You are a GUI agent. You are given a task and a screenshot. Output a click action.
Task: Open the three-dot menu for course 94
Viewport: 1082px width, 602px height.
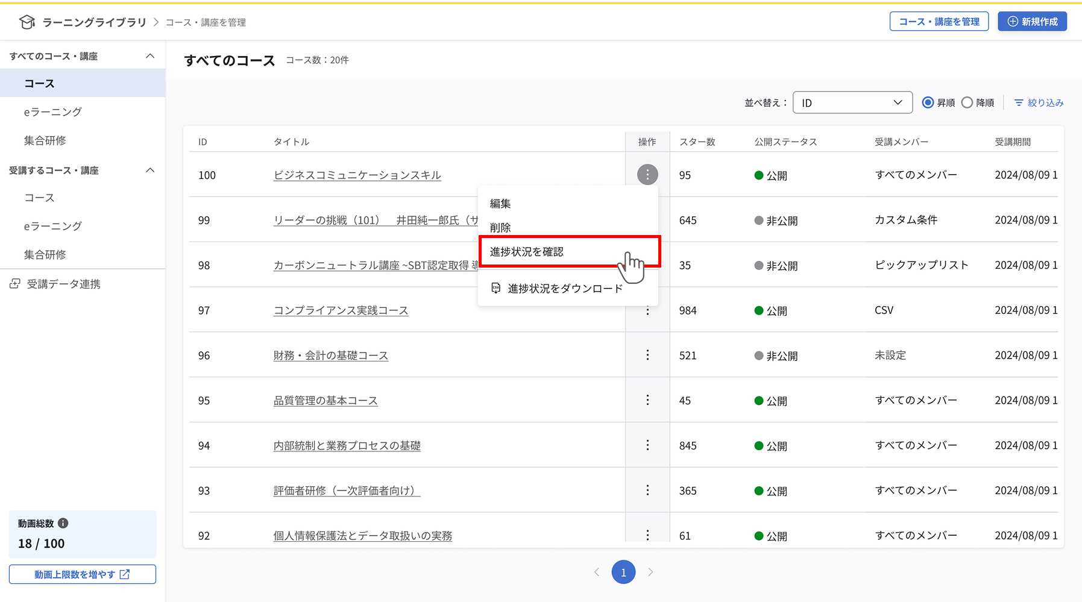[647, 445]
